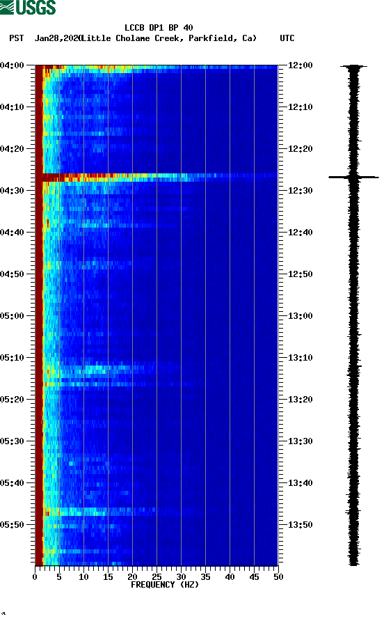Click the '04:10' PST time label
Image resolution: width=384 pixels, height=621 pixels.
12,107
